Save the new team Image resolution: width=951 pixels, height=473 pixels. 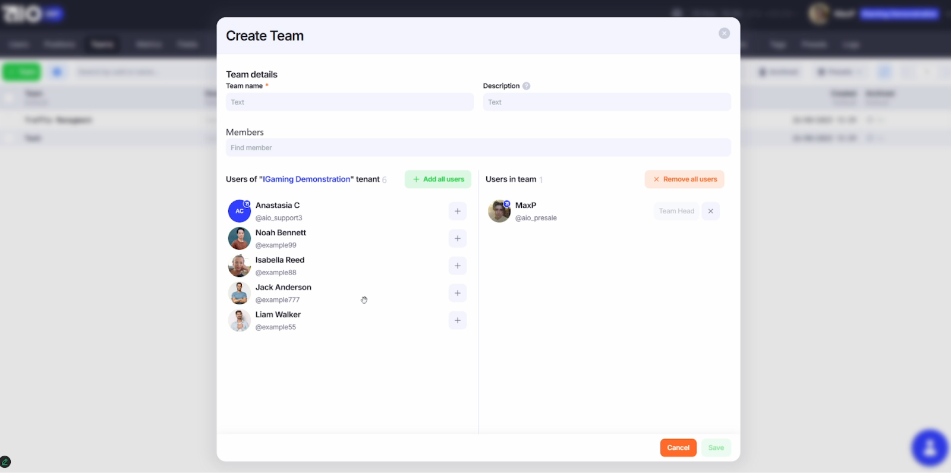coord(716,447)
